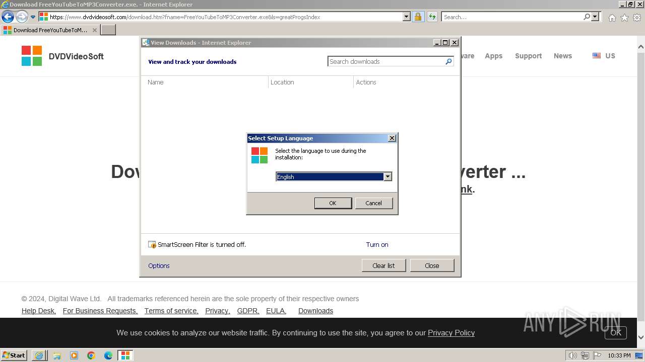Click the page scrollbar up arrow

click(x=641, y=48)
